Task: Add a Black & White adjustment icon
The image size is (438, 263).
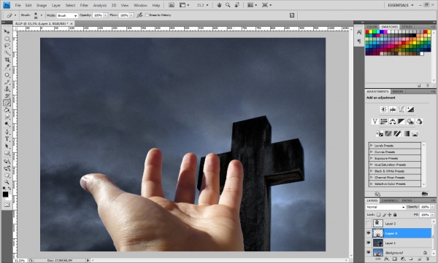Action: click(401, 122)
